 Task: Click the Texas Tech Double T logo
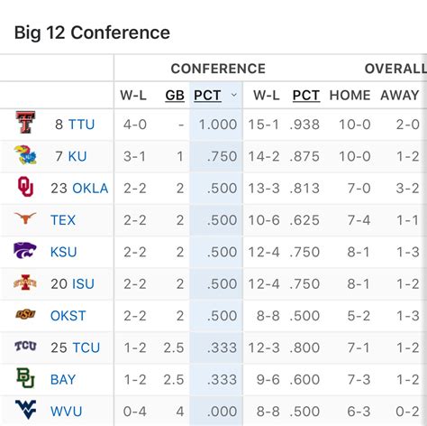point(25,123)
